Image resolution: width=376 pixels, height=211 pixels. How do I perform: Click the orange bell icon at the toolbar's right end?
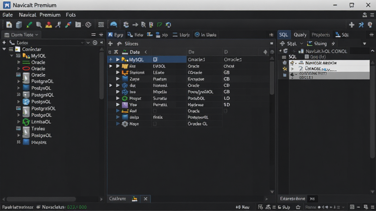point(370,25)
